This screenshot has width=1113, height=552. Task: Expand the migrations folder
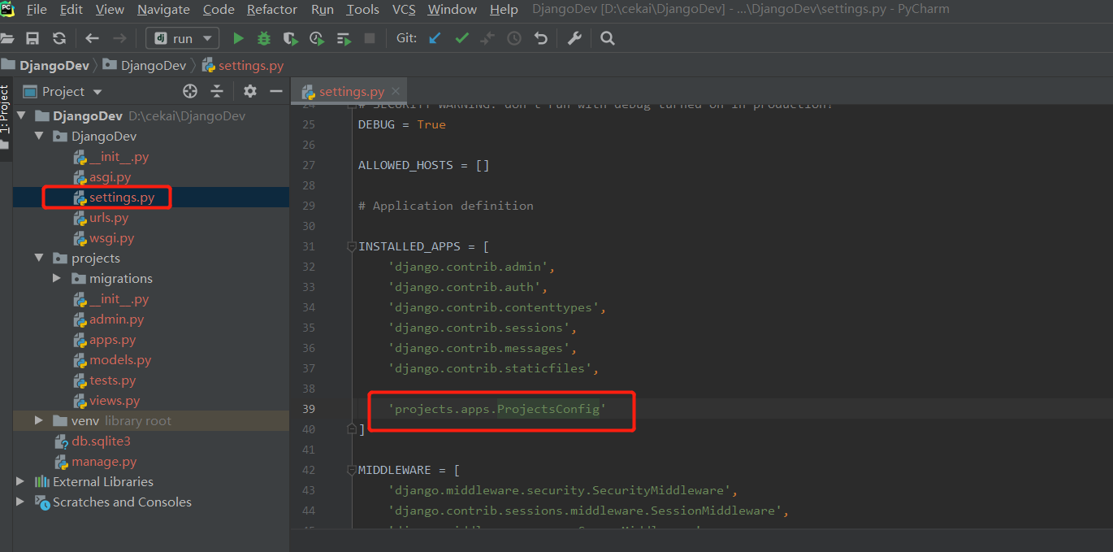pyautogui.click(x=56, y=279)
